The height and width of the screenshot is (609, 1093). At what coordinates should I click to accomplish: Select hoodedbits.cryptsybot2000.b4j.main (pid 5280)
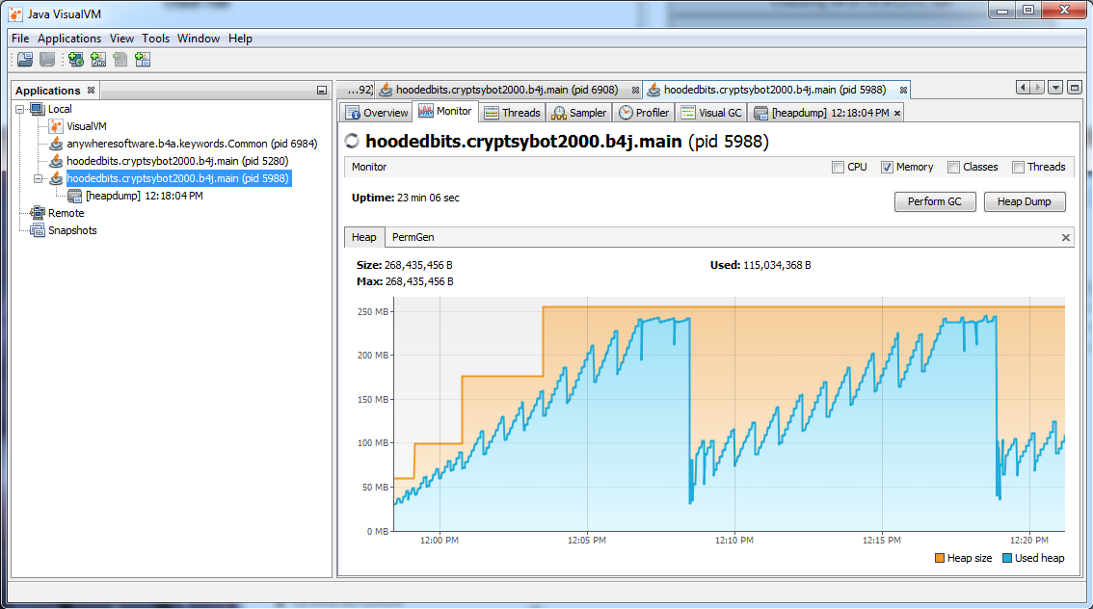pos(177,161)
